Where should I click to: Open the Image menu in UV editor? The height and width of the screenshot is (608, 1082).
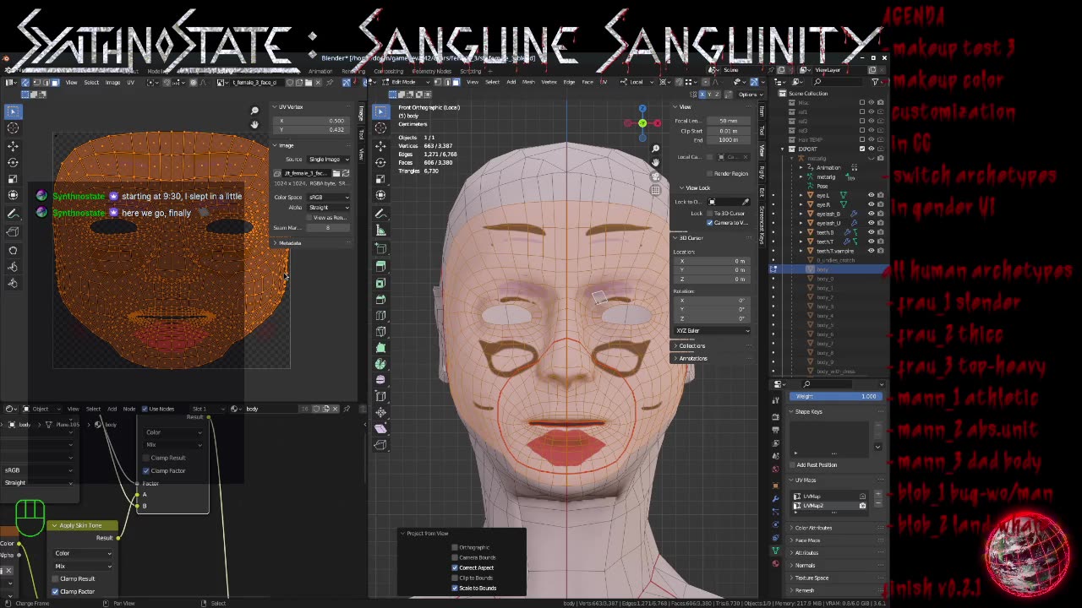point(112,82)
